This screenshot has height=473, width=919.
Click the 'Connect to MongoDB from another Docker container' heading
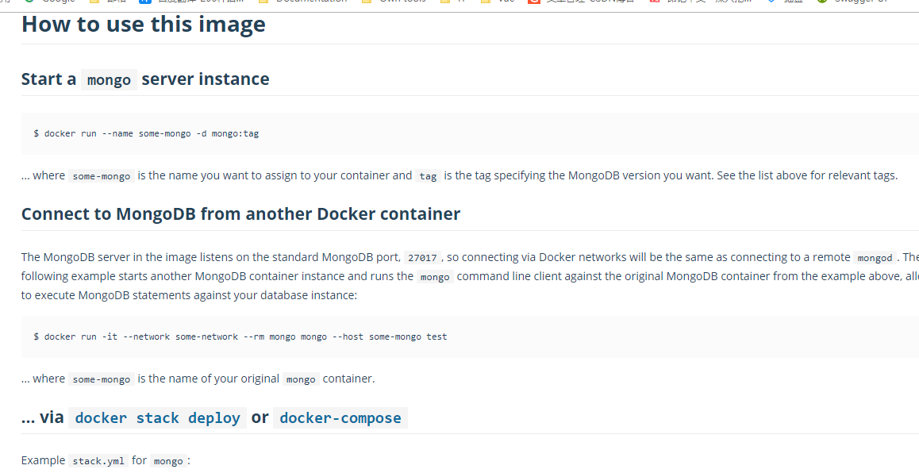coord(241,214)
